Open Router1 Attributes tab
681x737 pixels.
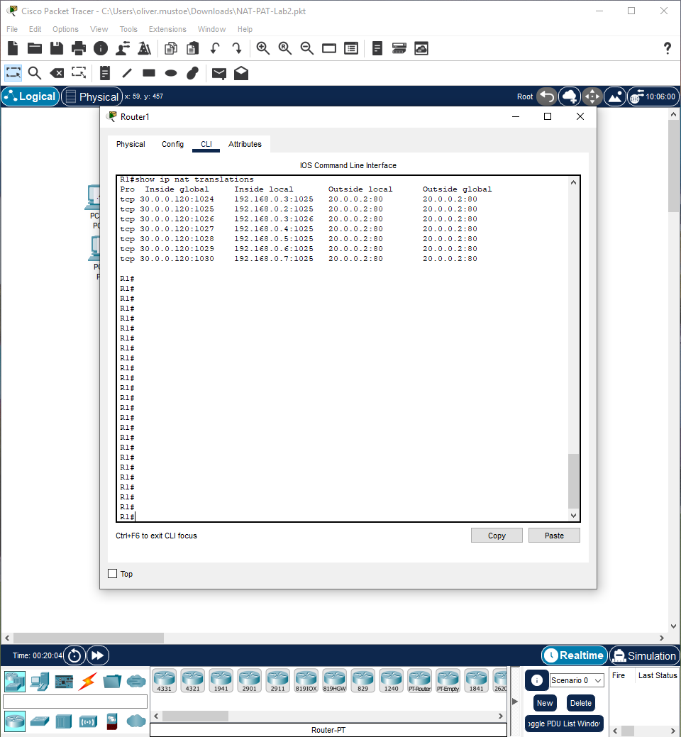coord(245,144)
